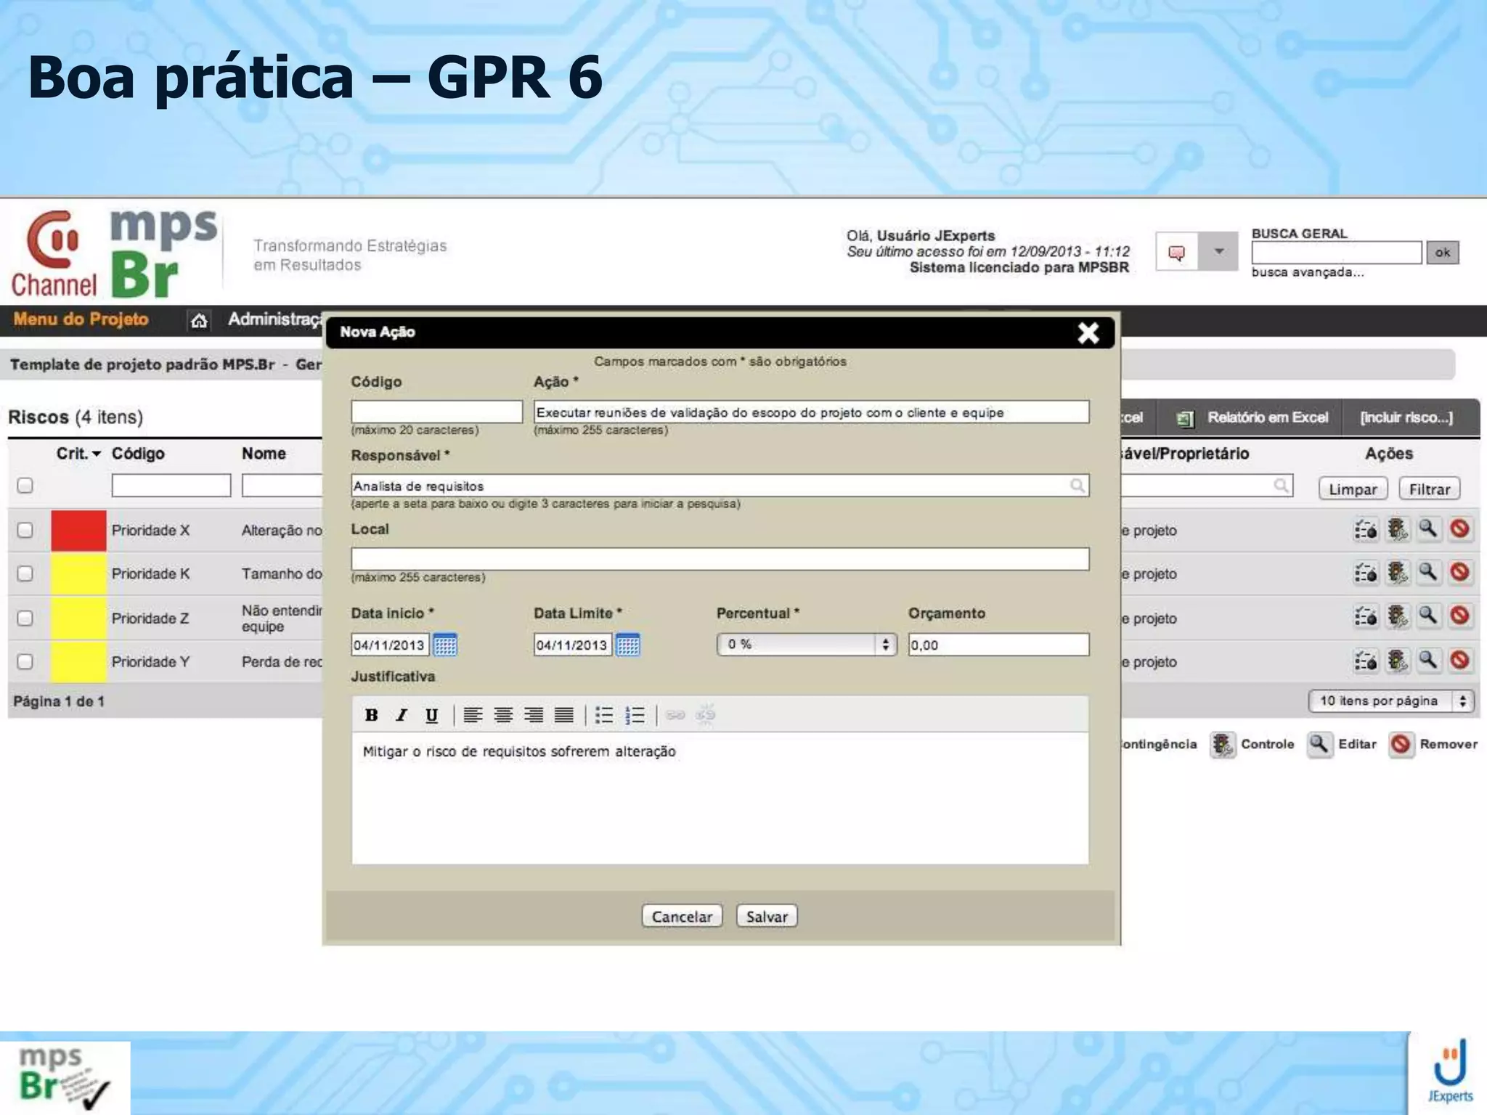Click the notification speech bubble icon
Image resolution: width=1487 pixels, height=1115 pixels.
pos(1177,252)
